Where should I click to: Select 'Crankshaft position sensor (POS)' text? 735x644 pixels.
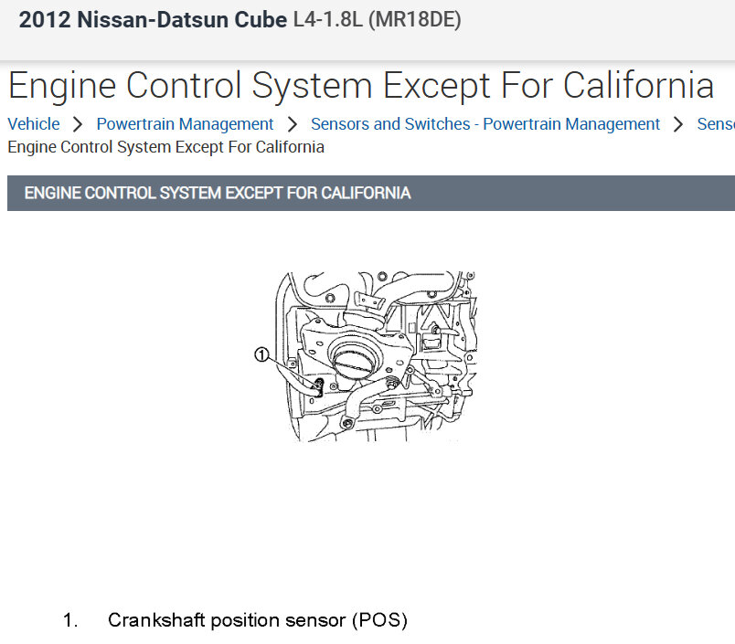point(258,619)
